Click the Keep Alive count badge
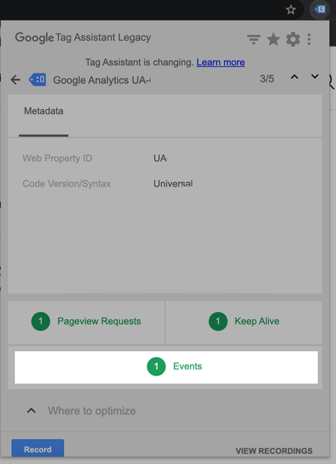Viewport: 336px width, 464px height. [x=218, y=321]
